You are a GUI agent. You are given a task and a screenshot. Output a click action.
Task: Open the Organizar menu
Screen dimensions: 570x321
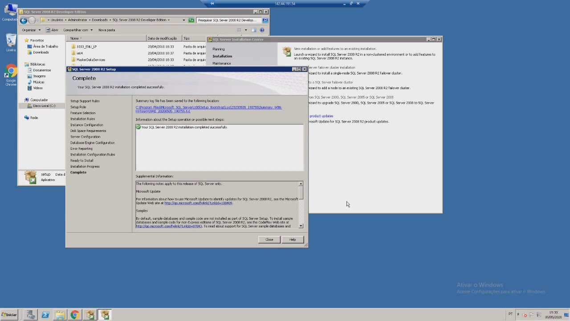pyautogui.click(x=31, y=30)
